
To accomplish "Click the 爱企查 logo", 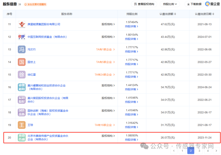I will point(212,4).
